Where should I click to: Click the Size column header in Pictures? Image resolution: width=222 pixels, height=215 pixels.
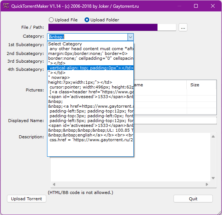pyautogui.click(x=195, y=85)
